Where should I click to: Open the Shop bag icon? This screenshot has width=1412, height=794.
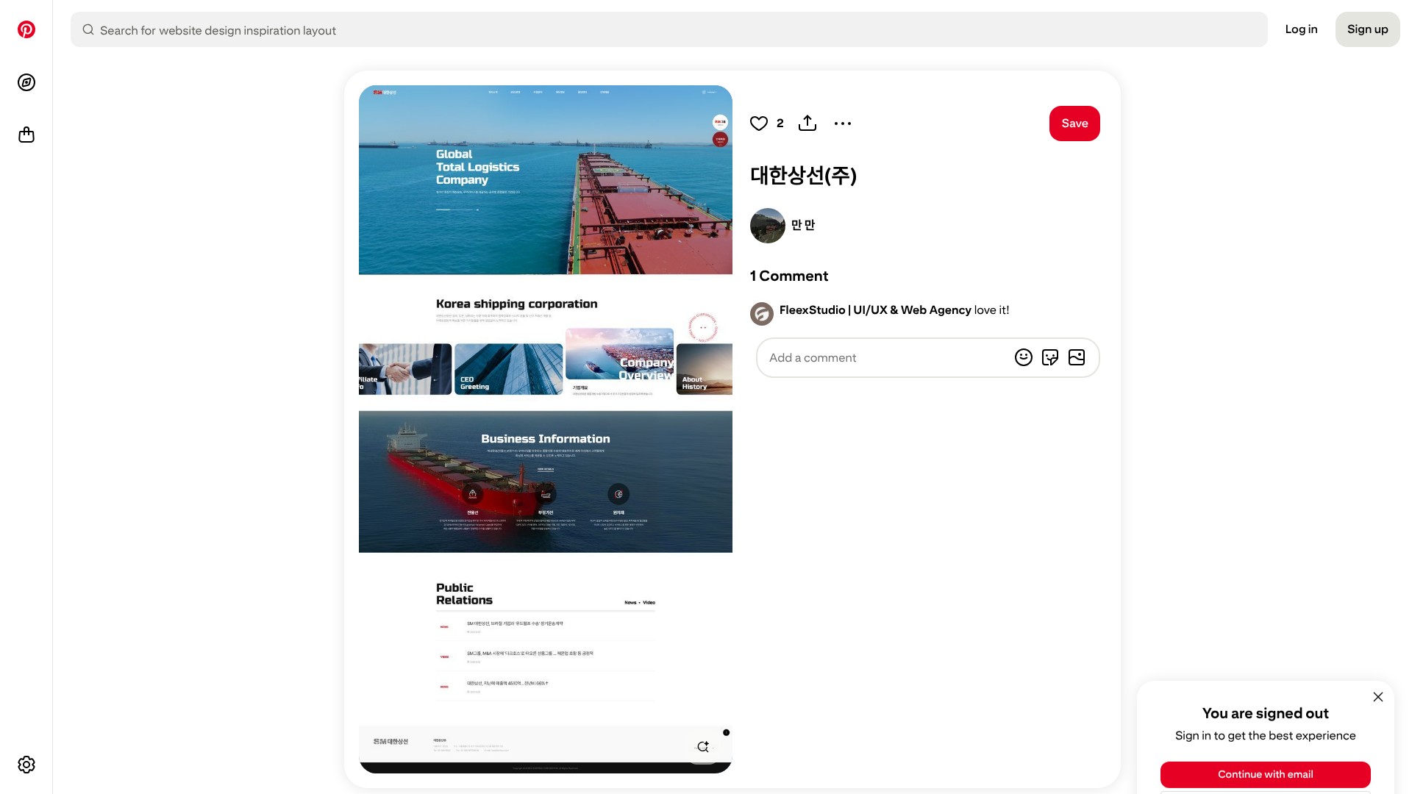pos(26,135)
